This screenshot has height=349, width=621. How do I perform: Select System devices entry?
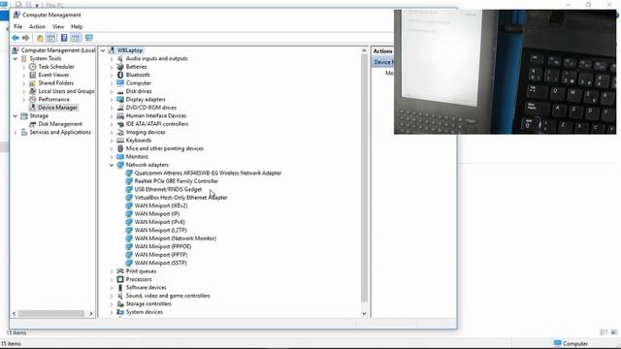coord(145,312)
